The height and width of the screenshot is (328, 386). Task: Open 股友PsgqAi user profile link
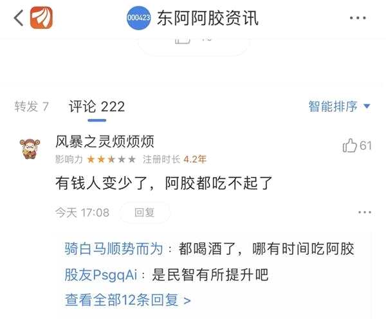(101, 275)
